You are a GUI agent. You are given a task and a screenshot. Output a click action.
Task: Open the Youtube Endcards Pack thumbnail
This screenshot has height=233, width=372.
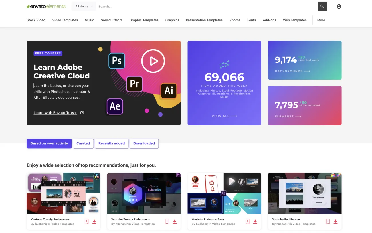click(224, 193)
